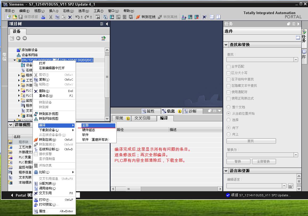This screenshot has height=216, width=308.
Task: Click the Delete X toolbar icon
Action: click(x=70, y=17)
